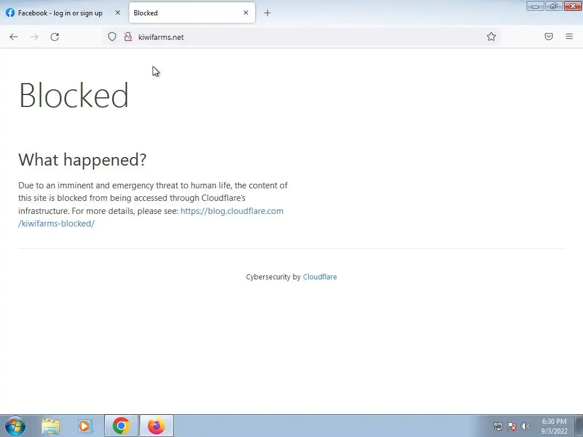Launch Windows Media Player from taskbar
The height and width of the screenshot is (437, 583).
click(x=85, y=426)
